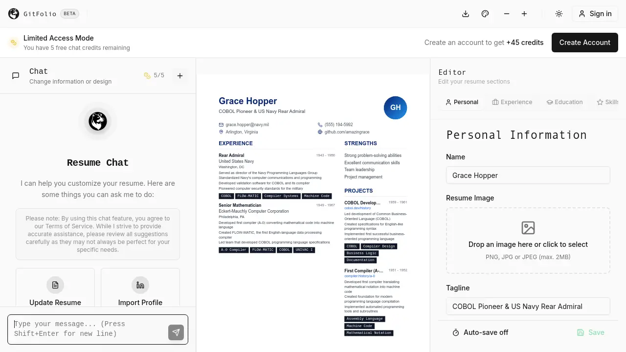Click the GitFolio globe logo
Viewport: 626px width, 352px height.
(x=14, y=14)
